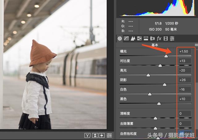Viewport: 198px width, 140px height.
Task: Open the HSL adjustments panel icon
Action: [x=140, y=38]
